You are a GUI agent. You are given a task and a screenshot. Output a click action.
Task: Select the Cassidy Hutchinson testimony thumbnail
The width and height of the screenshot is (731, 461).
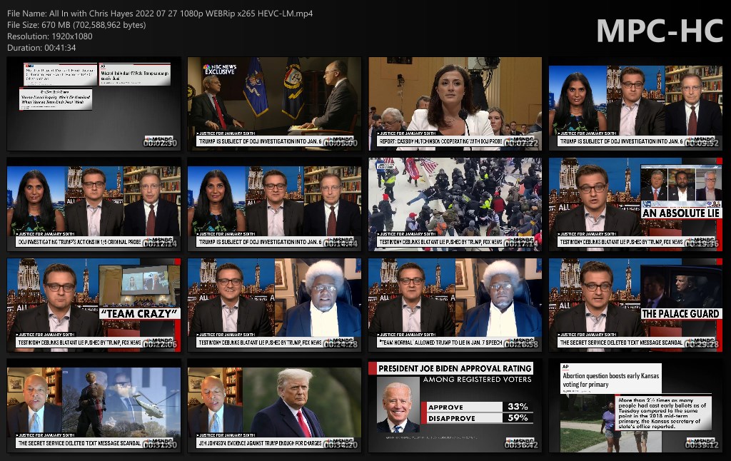pos(455,103)
